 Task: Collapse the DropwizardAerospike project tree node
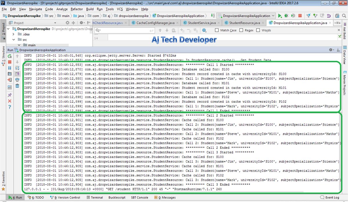[x=8, y=29]
